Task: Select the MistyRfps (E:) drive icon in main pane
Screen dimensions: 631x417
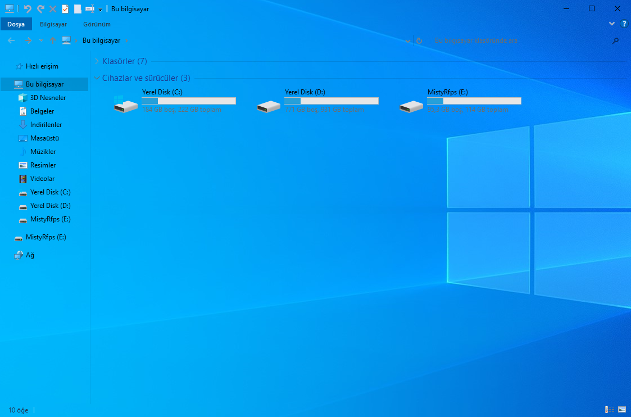Action: (x=411, y=106)
